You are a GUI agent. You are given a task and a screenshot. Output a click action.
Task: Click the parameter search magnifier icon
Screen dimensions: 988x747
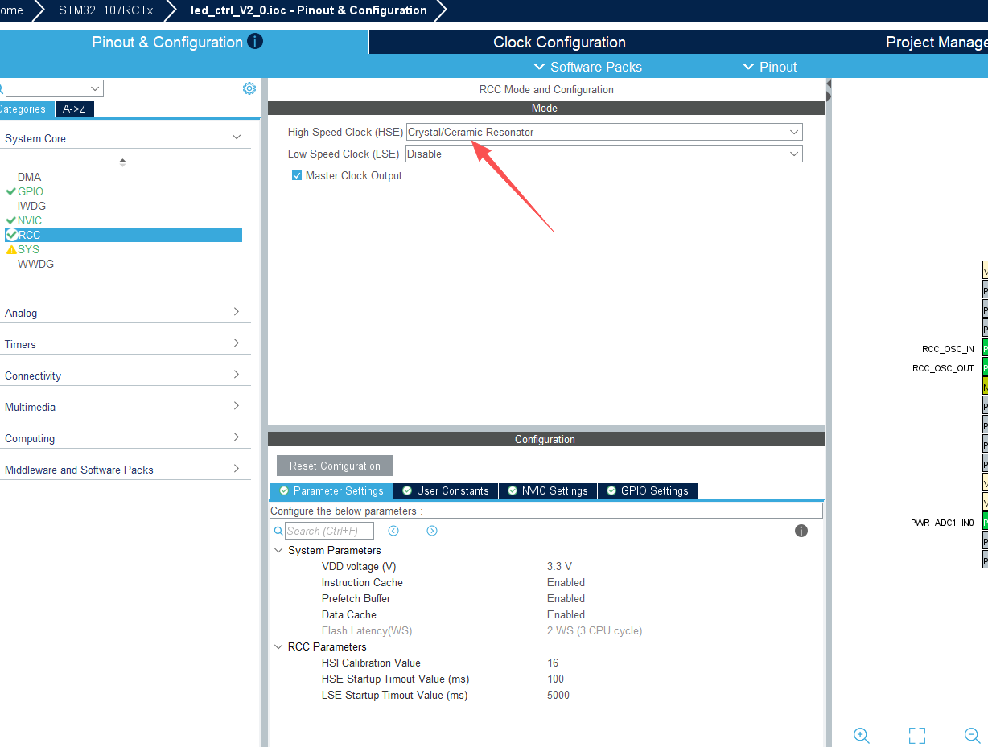click(278, 531)
